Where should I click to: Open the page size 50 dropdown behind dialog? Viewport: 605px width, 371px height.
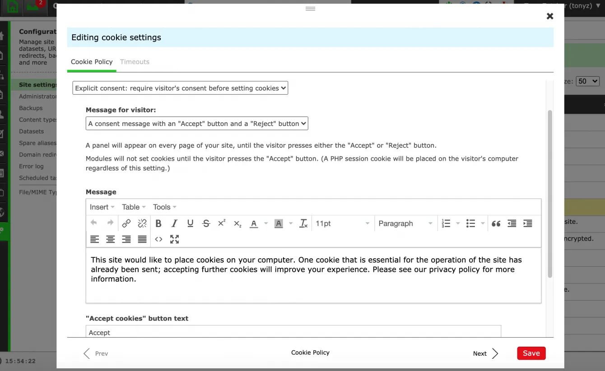(588, 81)
